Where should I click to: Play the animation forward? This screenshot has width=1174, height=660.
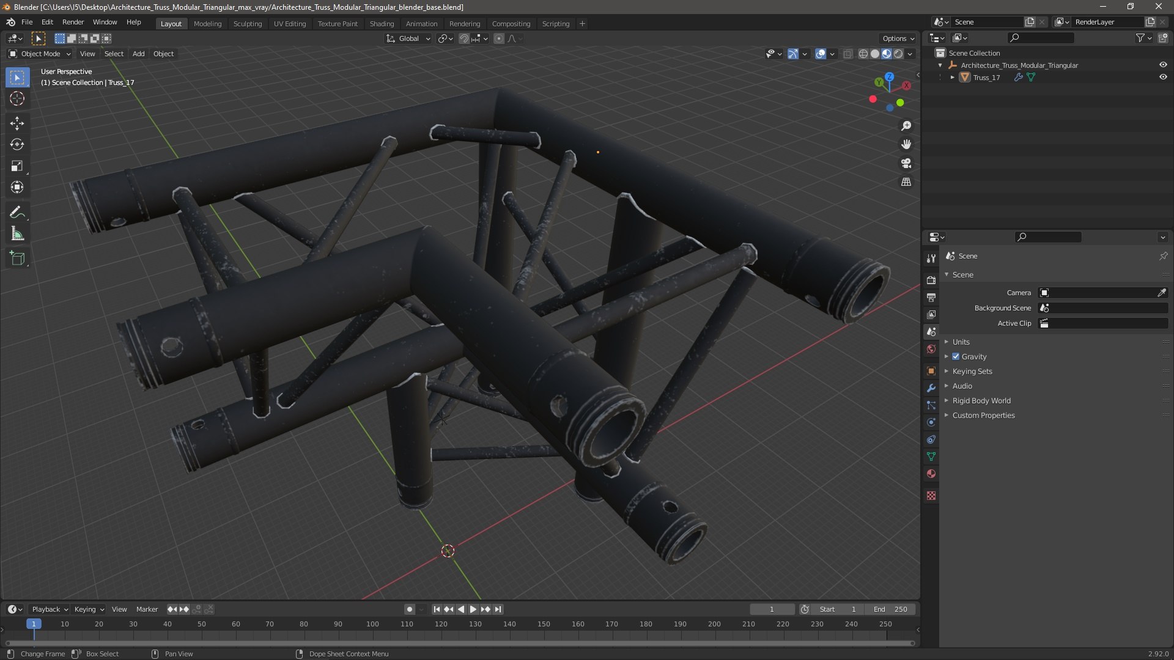tap(473, 609)
